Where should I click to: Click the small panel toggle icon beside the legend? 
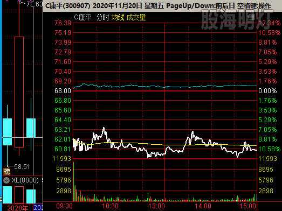pyautogui.click(x=252, y=17)
